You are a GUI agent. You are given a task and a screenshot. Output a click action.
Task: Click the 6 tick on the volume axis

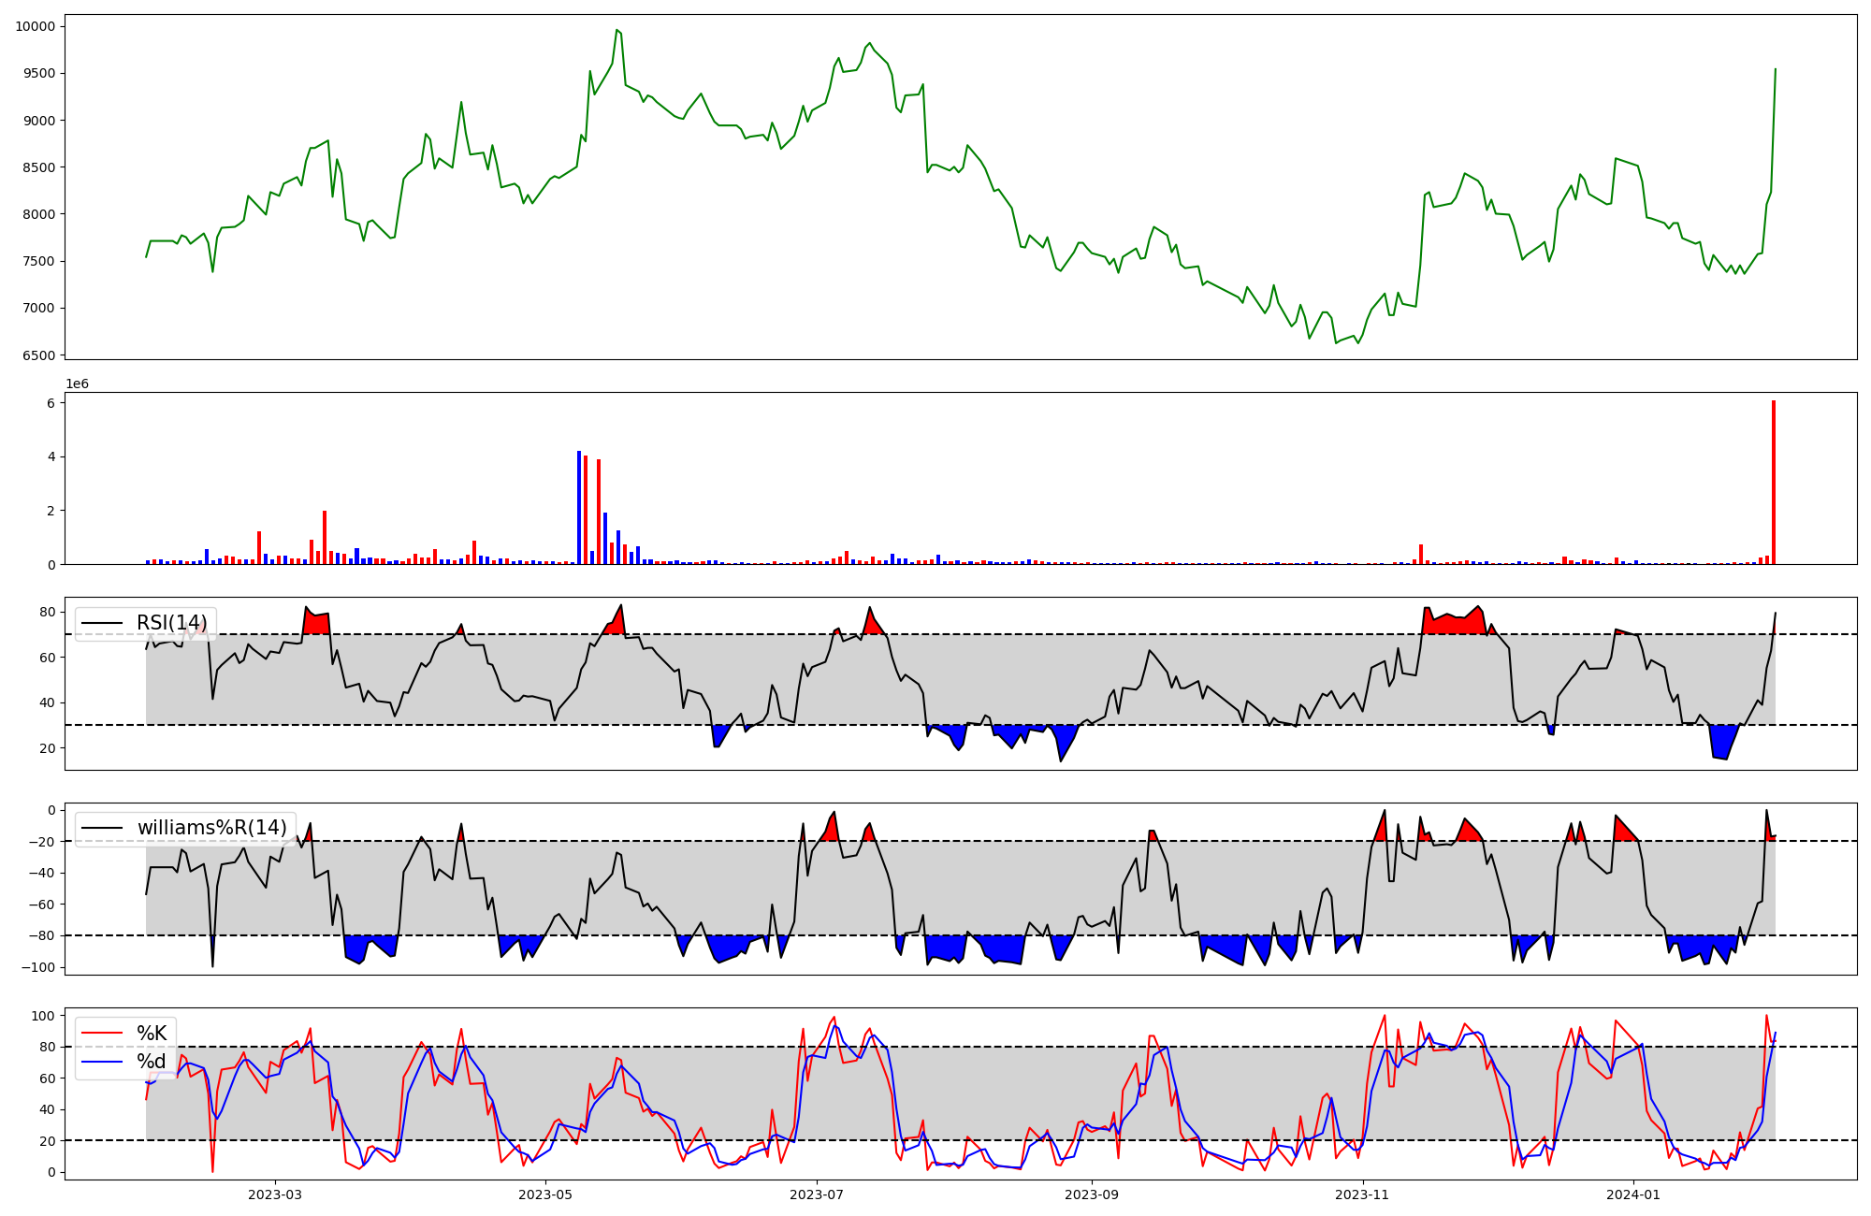pyautogui.click(x=52, y=403)
